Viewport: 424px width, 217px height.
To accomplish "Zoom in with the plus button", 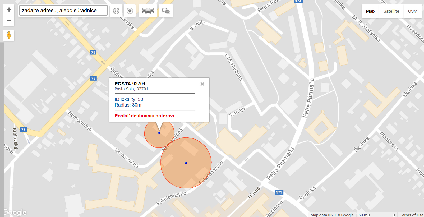I will 9,10.
